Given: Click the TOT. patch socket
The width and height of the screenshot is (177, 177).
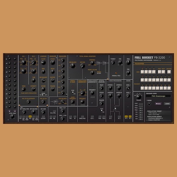Looking at the screenshot, I should 21,116.
